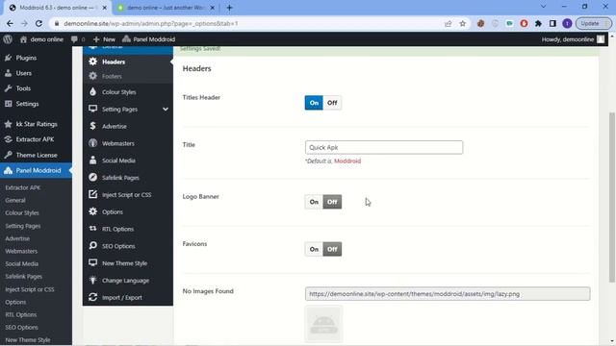Expand the Setting Pages submenu chevron
The image size is (616, 346).
(x=166, y=109)
